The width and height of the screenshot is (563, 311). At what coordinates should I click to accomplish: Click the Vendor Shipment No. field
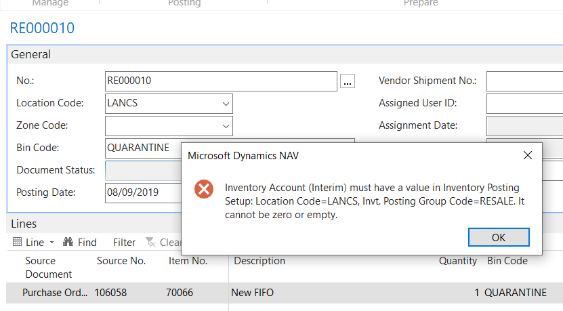524,81
